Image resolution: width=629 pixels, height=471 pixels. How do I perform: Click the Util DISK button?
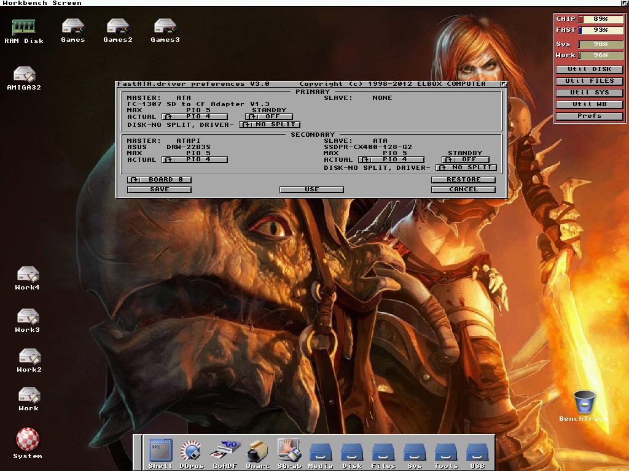tap(589, 69)
